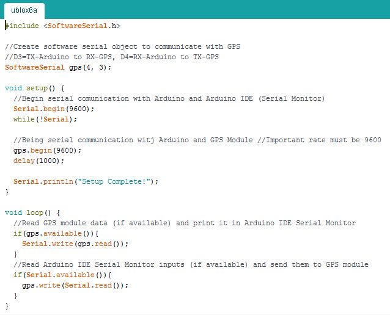390x315 pixels.
Task: Click the 'delay(1000);' line
Action: 39,161
